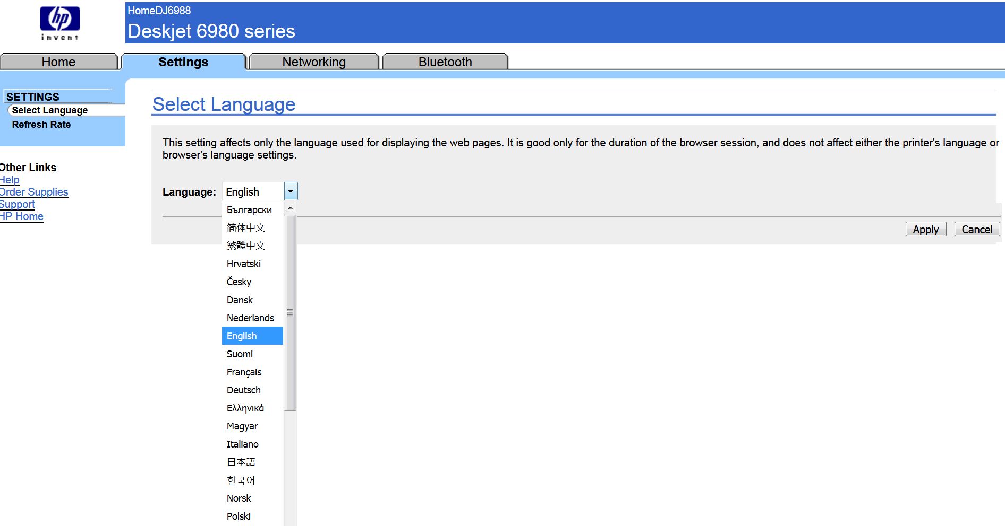Click the language list scrollbar thumb
This screenshot has height=526, width=1005.
click(291, 313)
